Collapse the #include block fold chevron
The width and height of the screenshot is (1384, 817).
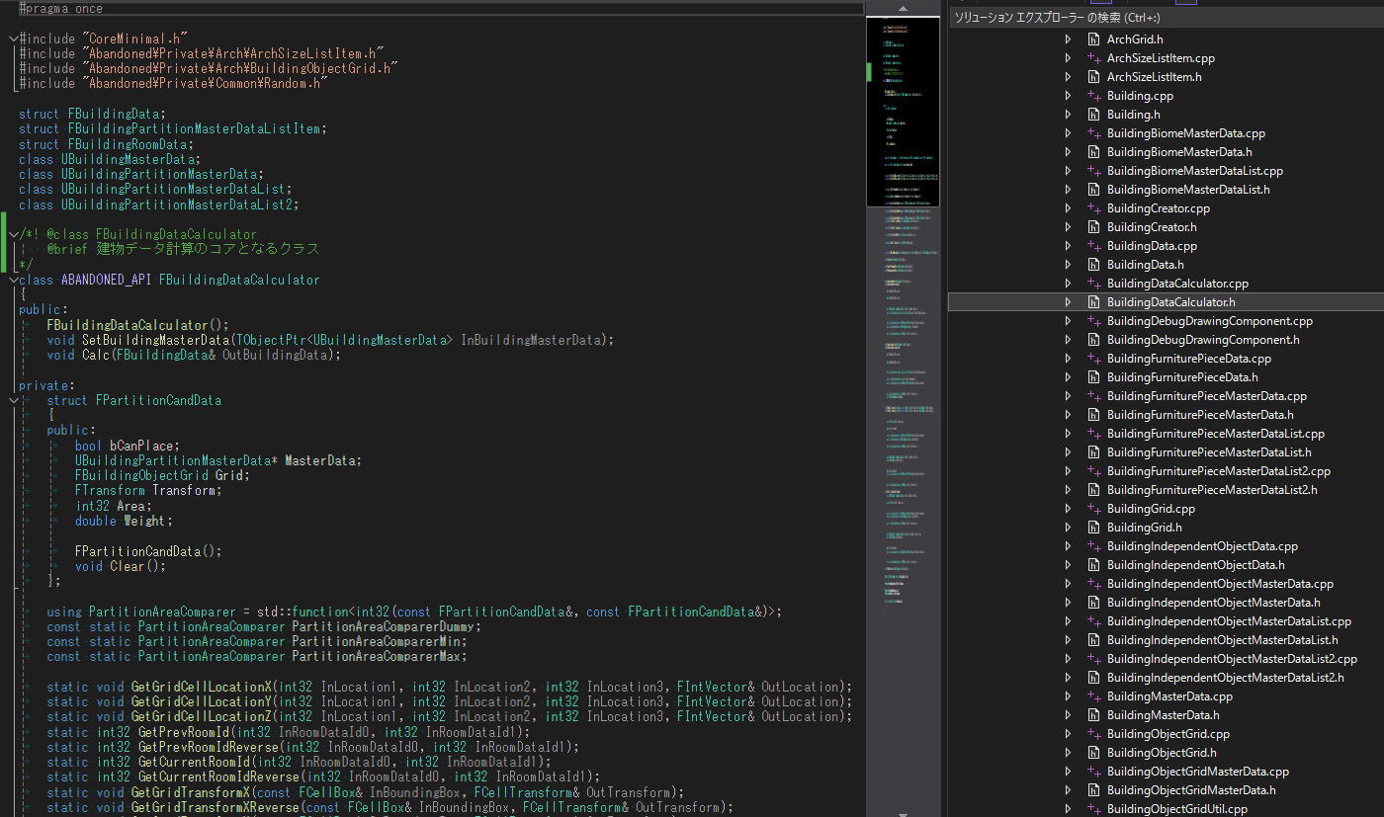coord(12,38)
